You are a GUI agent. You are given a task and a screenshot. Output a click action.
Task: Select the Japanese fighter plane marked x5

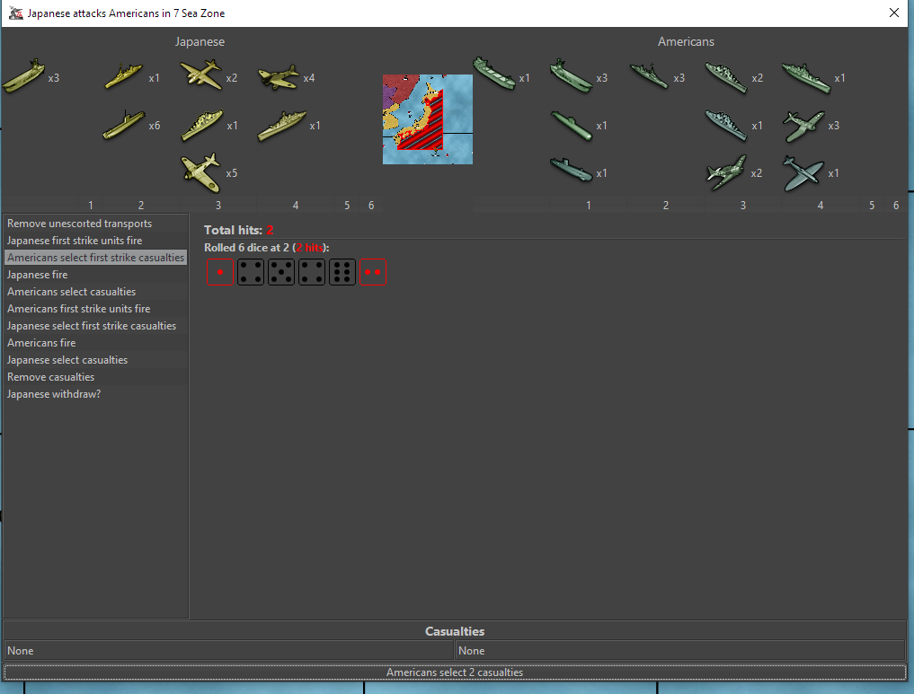(200, 172)
